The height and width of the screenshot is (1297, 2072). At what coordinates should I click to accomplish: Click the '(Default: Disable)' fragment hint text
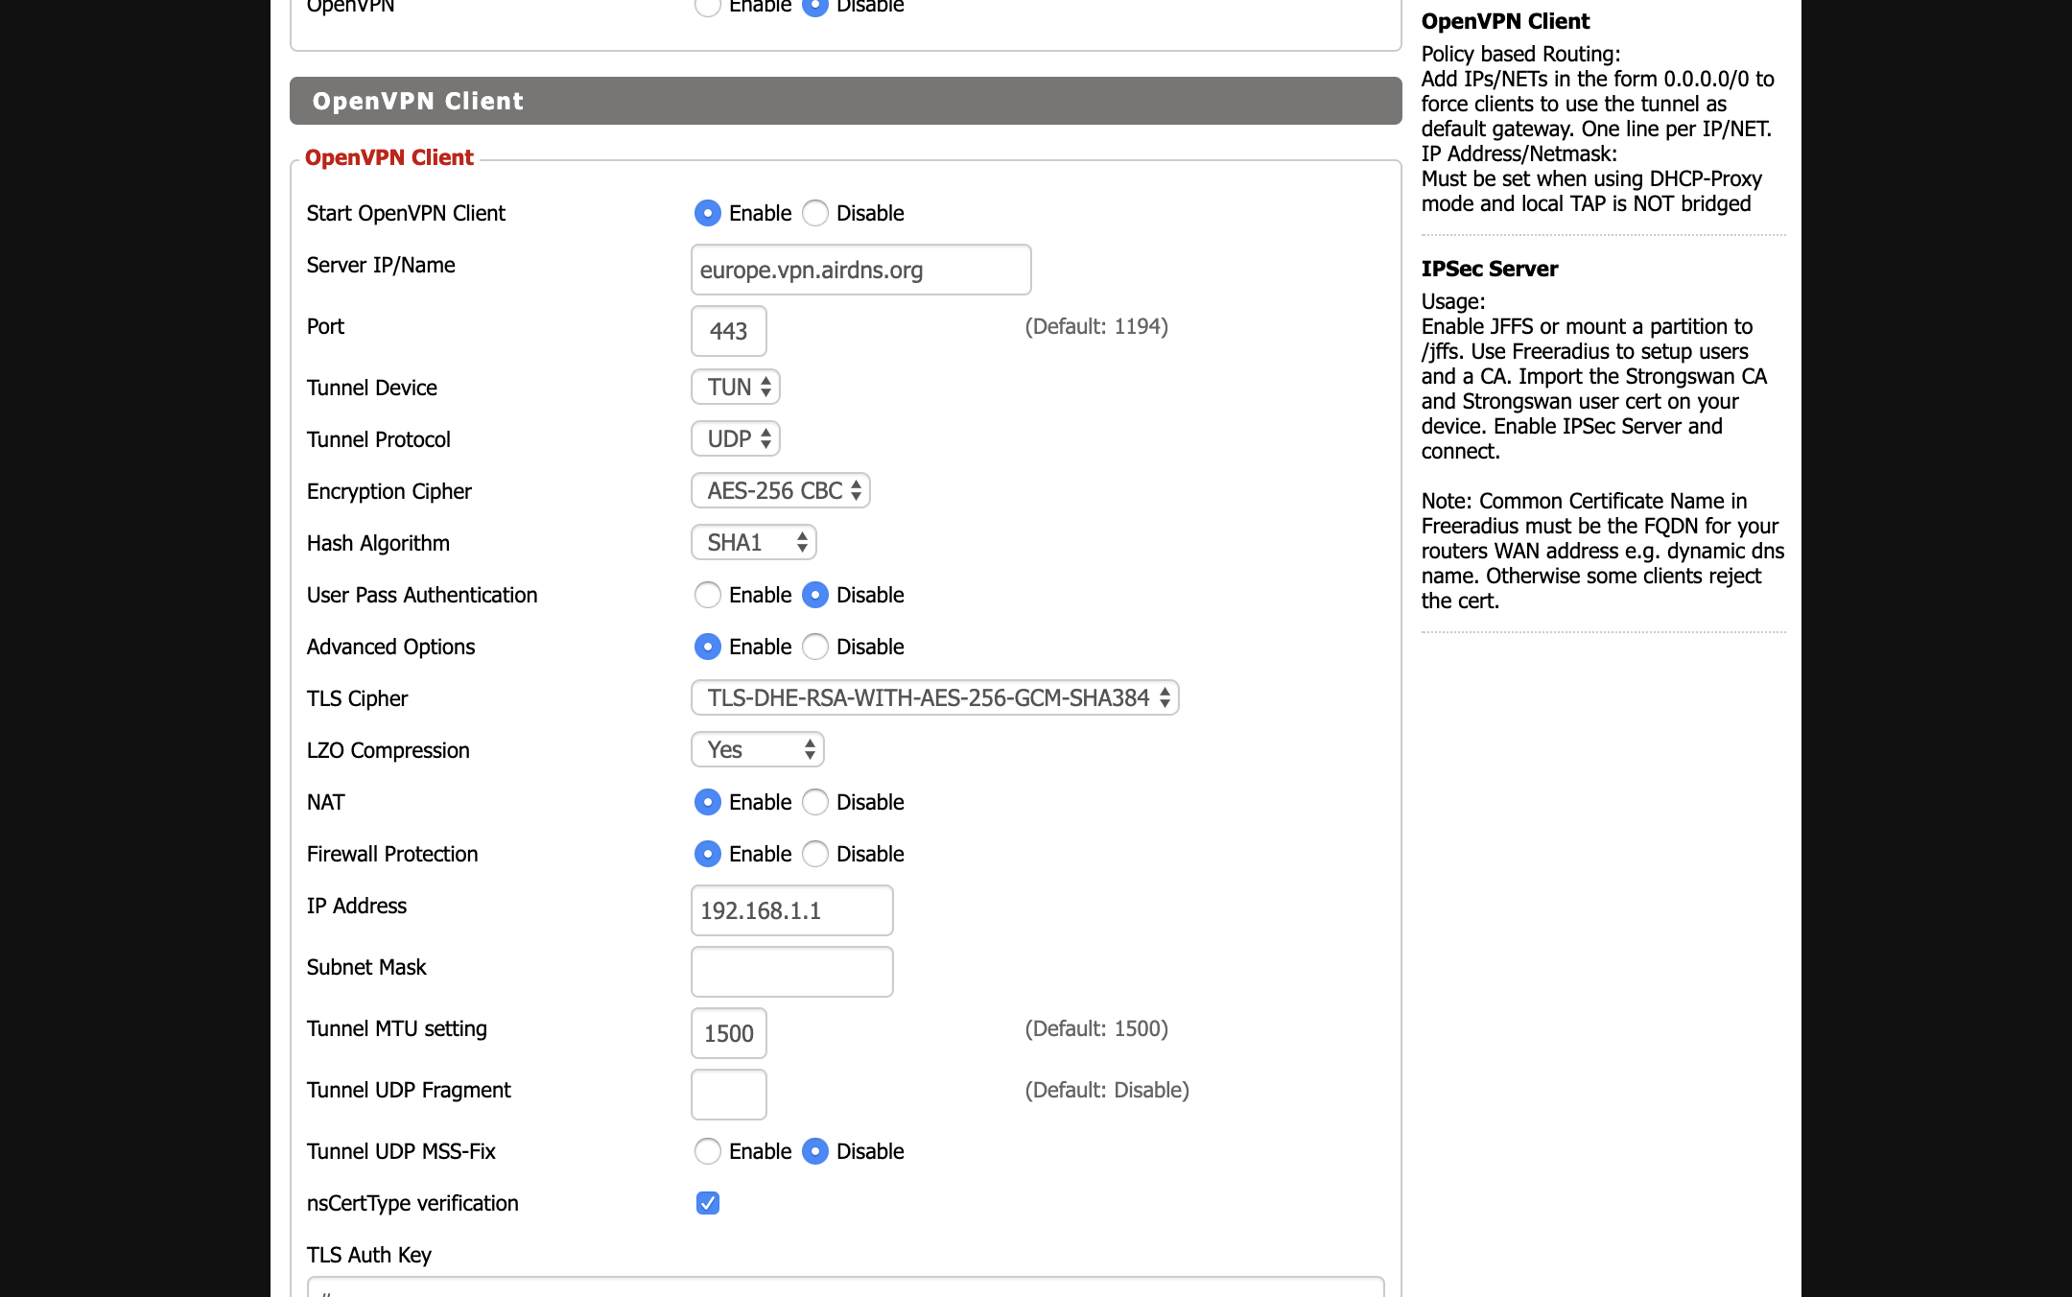(1107, 1090)
